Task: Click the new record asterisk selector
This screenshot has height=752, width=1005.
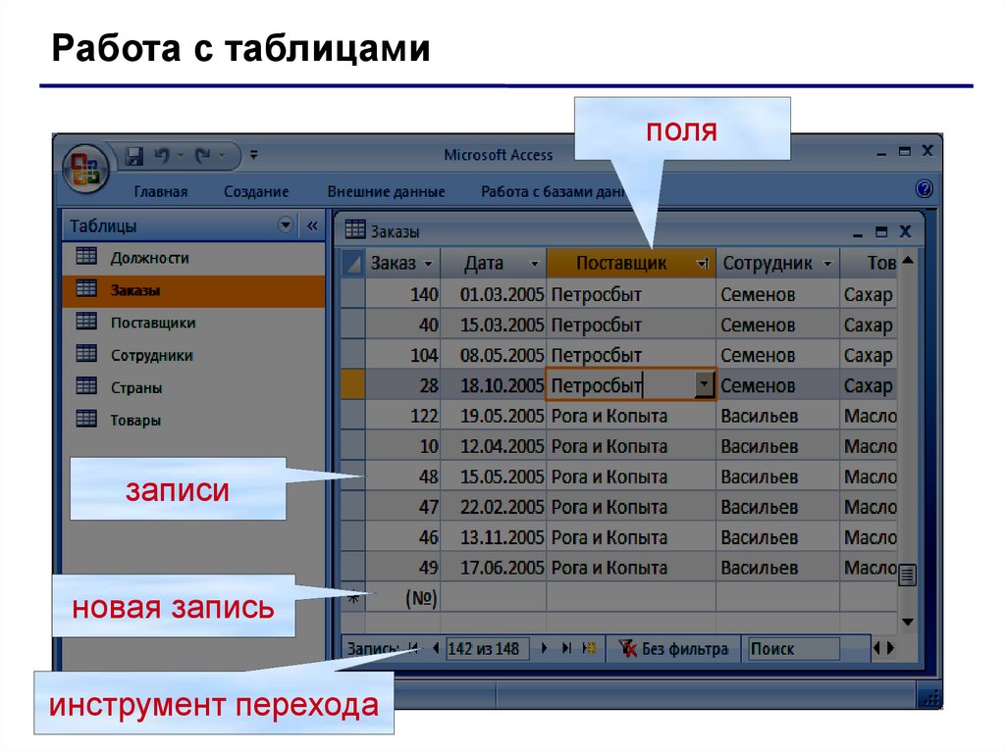Action: tap(352, 598)
